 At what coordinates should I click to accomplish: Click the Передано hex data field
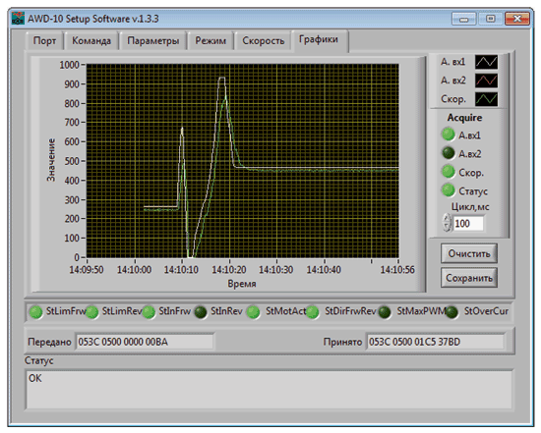coord(145,342)
